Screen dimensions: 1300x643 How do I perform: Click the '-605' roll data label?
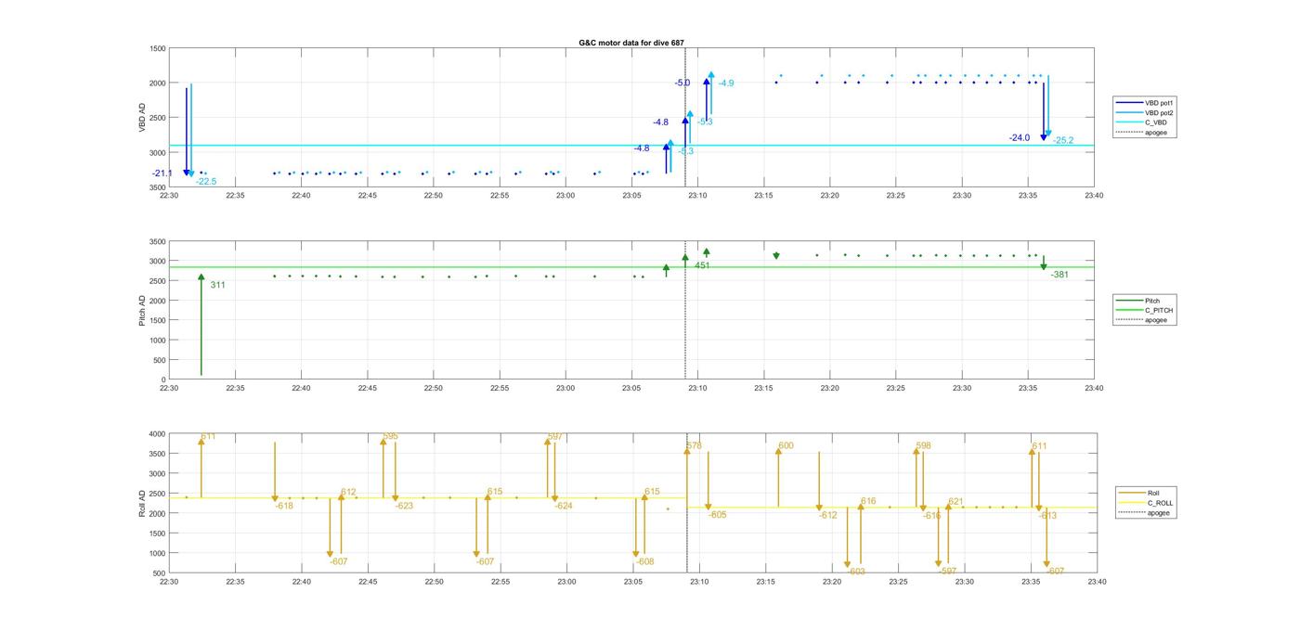pos(718,515)
